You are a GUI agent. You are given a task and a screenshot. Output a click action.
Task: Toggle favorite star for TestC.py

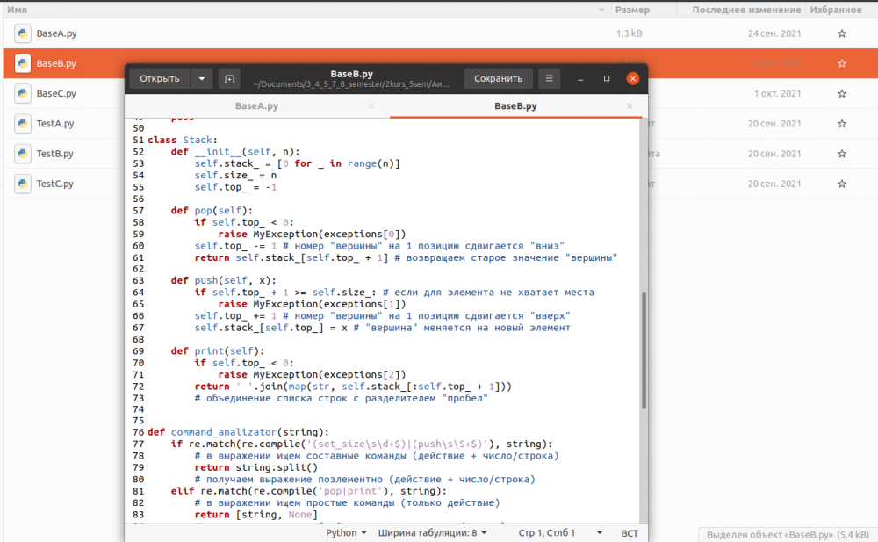point(842,184)
